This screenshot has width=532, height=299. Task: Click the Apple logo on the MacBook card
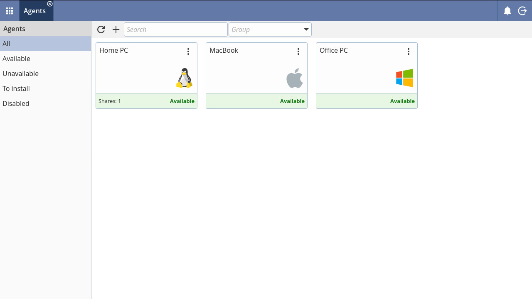pos(294,78)
